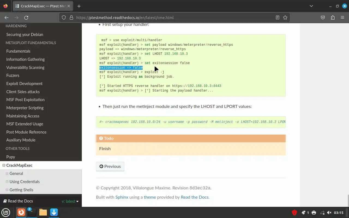Click the Todo admonition header
Screen dimensions: 349x218
pos(191,138)
